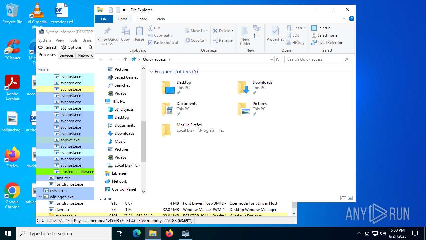The height and width of the screenshot is (240, 426).
Task: Expand the Open button dropdown
Action: click(305, 28)
